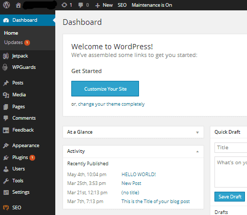
Task: Click the Plugins update count badge
Action: 32,157
